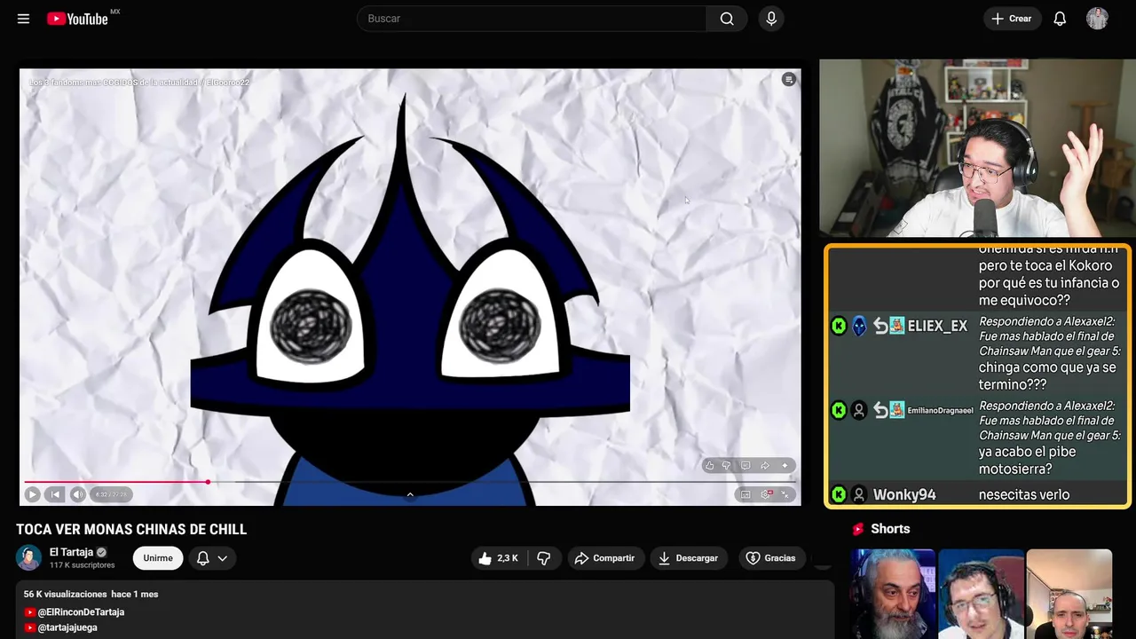Click the streamer webcam overlay
1136x639 pixels.
[977, 148]
